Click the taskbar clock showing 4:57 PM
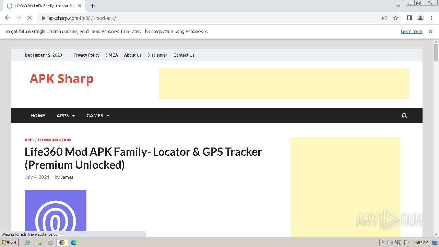 (x=421, y=243)
